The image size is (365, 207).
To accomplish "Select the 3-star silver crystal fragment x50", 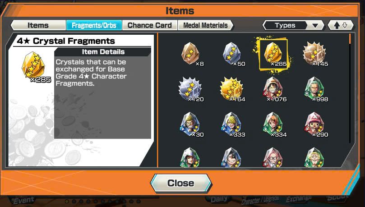I will [232, 54].
